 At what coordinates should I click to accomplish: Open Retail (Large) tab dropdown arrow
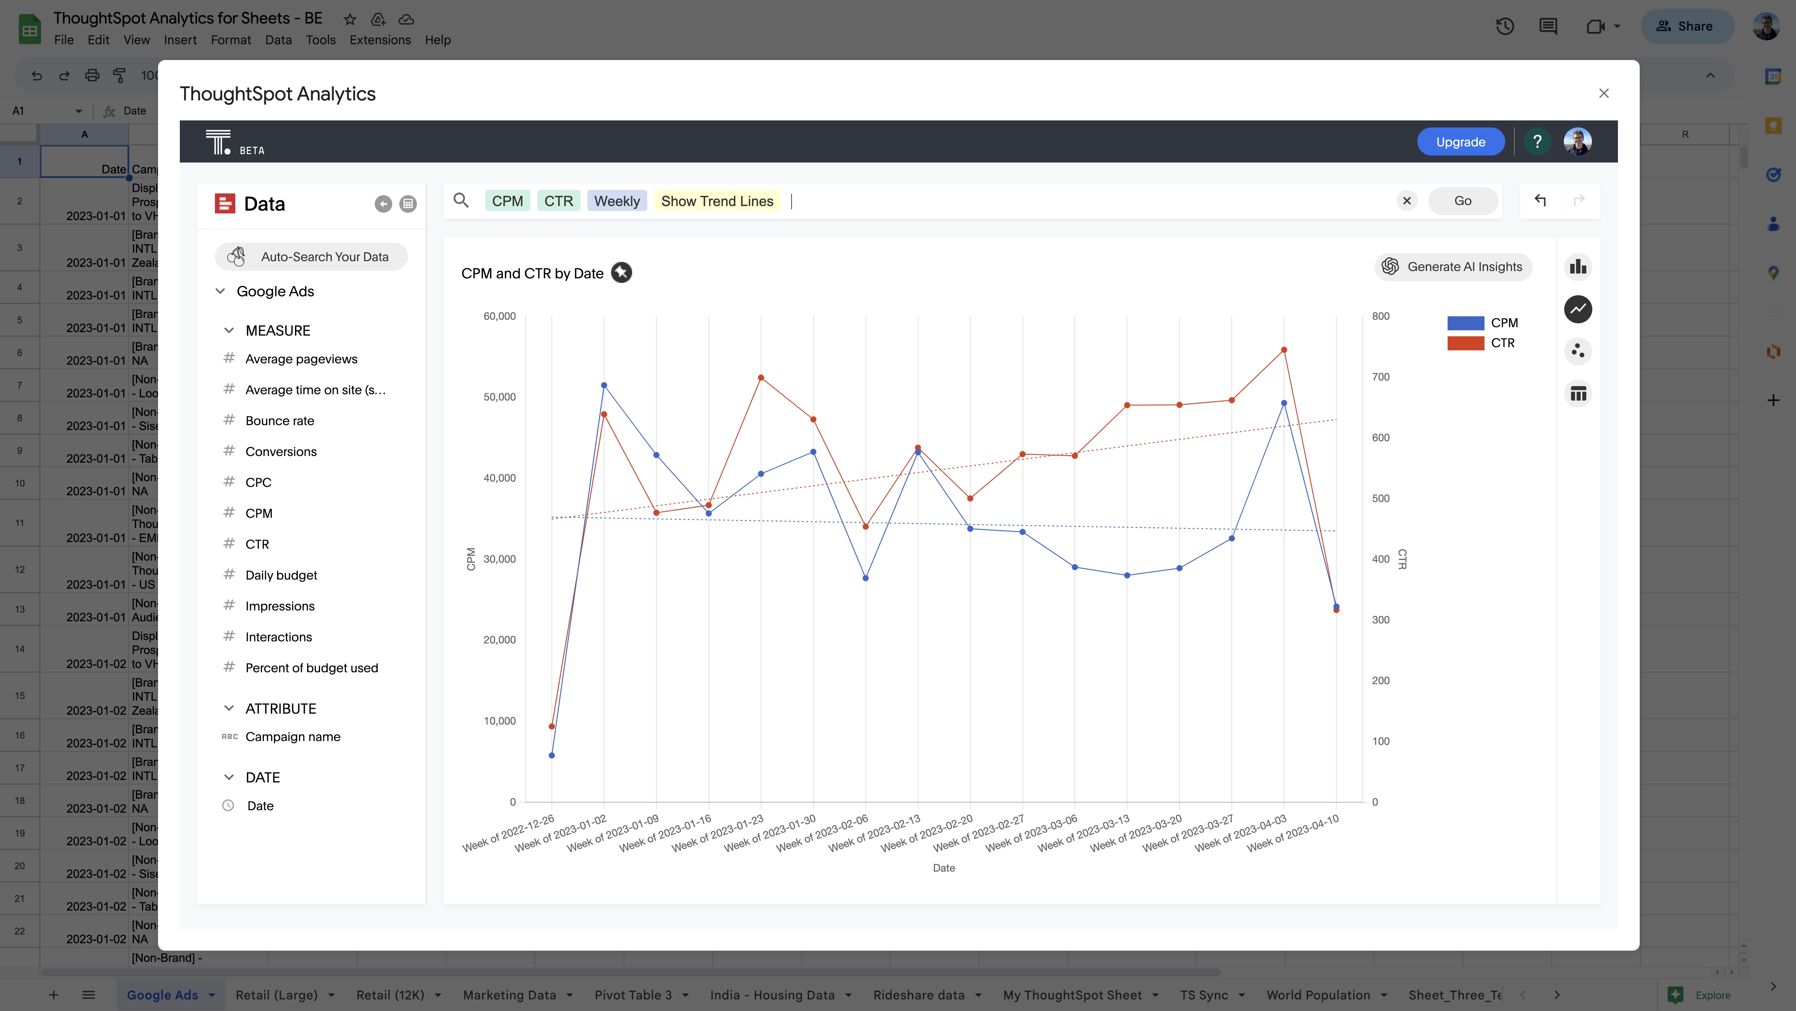click(331, 995)
